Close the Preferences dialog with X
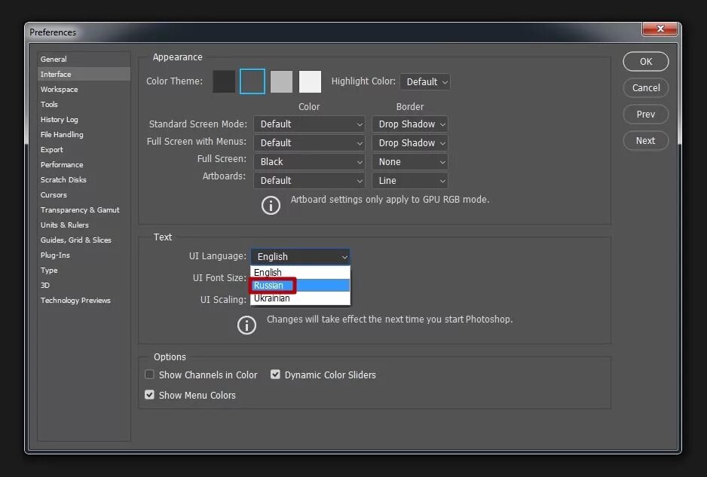707x477 pixels. point(660,29)
